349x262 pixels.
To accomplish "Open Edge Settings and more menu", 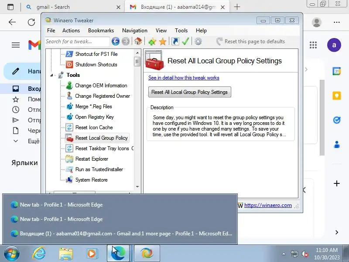I will (337, 22).
